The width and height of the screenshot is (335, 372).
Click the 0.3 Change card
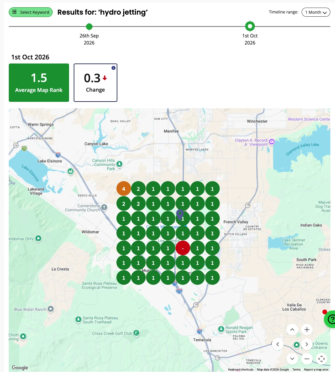point(95,83)
